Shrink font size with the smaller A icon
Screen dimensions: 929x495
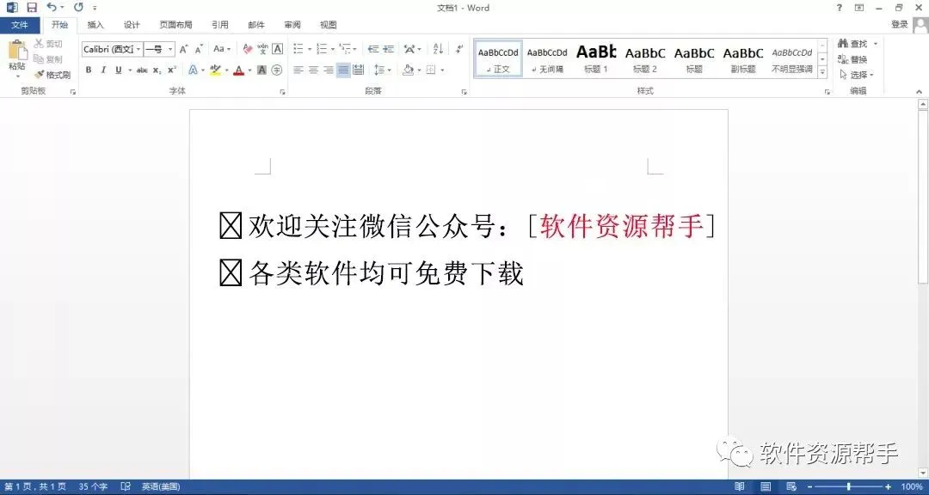(x=199, y=49)
